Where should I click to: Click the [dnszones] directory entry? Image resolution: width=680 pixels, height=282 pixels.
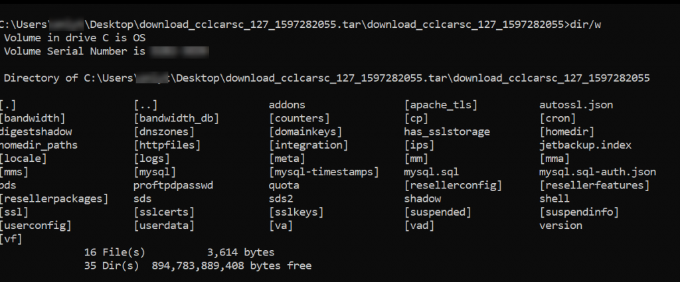coord(166,131)
